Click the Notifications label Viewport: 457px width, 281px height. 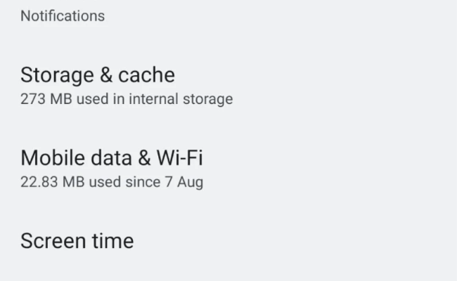point(63,15)
